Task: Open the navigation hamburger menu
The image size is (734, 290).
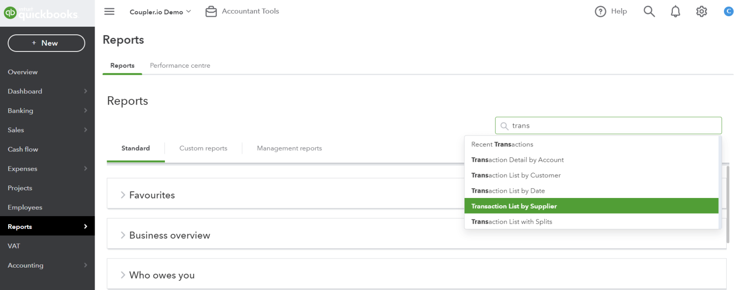Action: [x=109, y=11]
